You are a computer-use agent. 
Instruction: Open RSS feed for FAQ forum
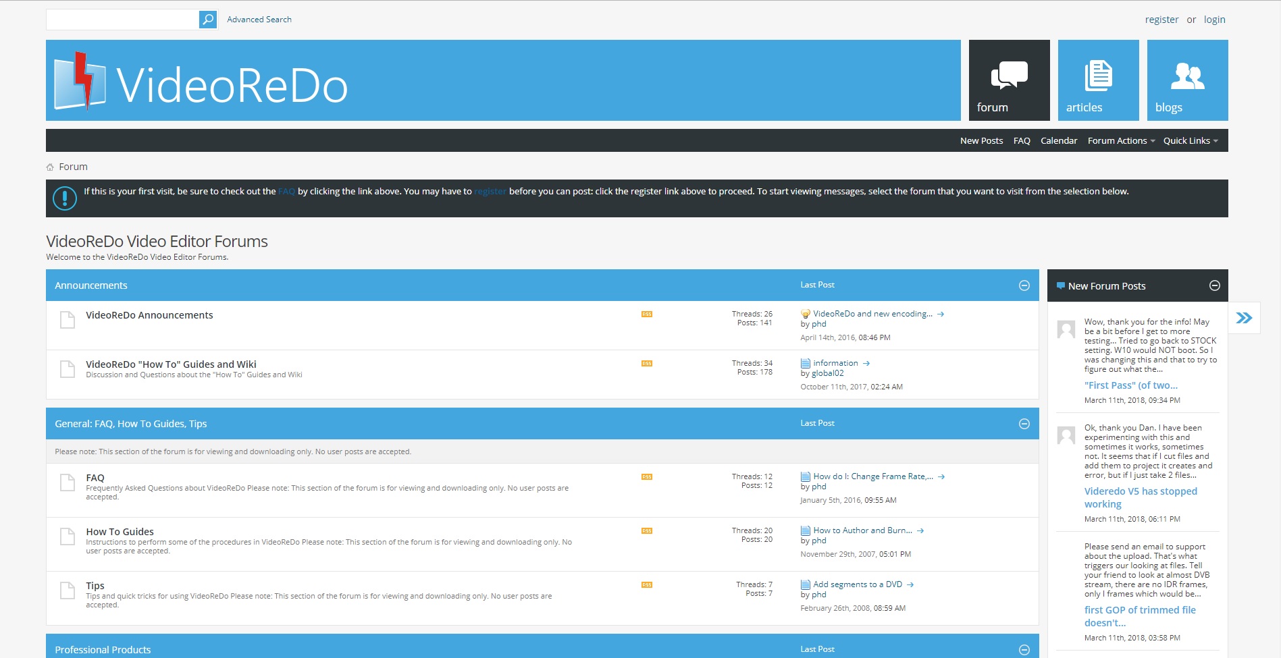[x=647, y=477]
